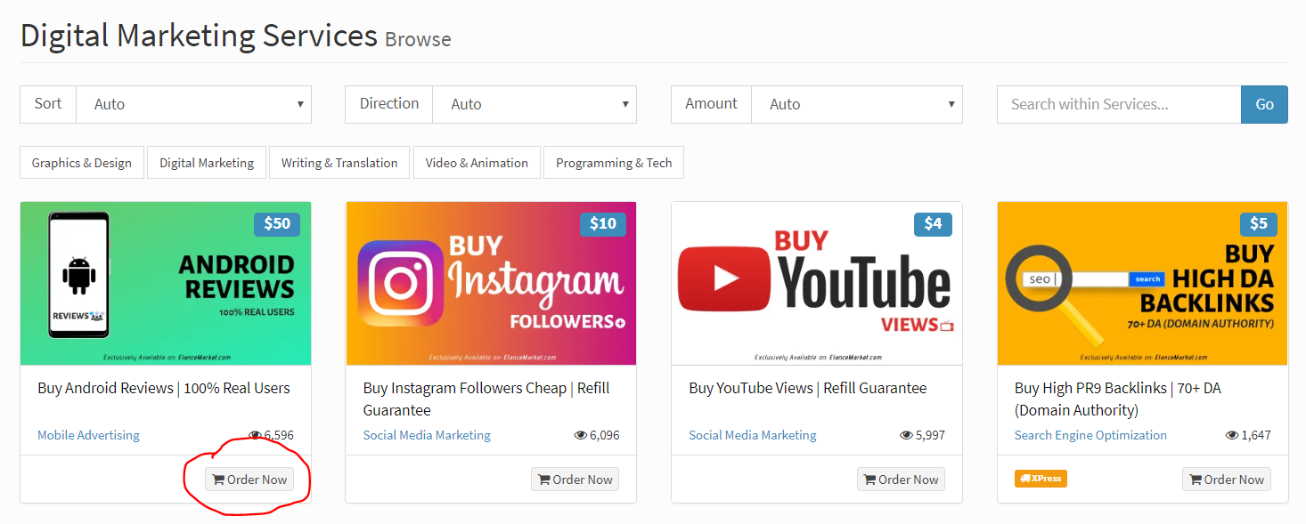Click the $5 price badge on Backlinks card

pos(1258,224)
